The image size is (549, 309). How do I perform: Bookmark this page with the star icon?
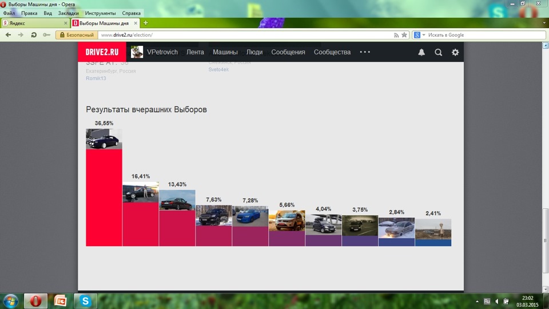tap(404, 35)
